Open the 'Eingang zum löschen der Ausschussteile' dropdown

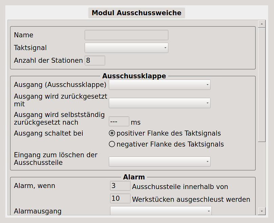(160, 161)
